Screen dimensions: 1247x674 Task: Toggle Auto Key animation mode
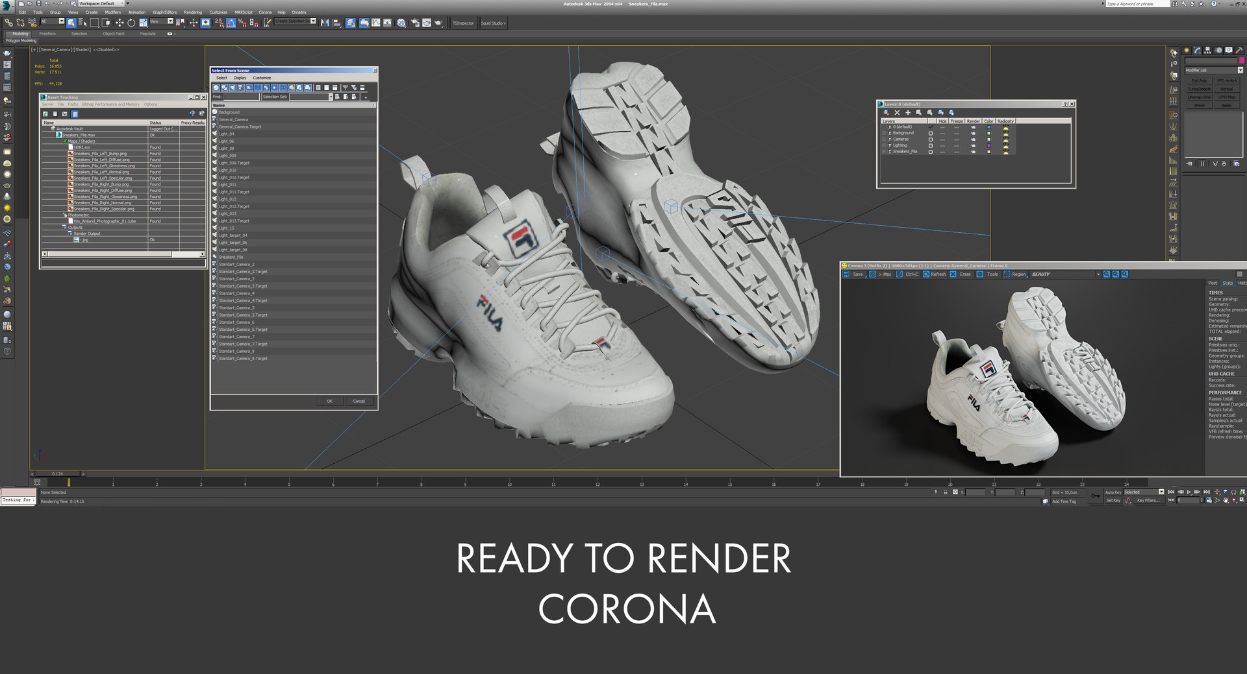(1113, 492)
